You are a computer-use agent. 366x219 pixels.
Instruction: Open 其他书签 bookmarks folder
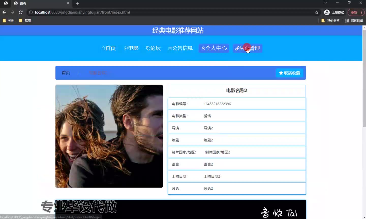[330, 21]
